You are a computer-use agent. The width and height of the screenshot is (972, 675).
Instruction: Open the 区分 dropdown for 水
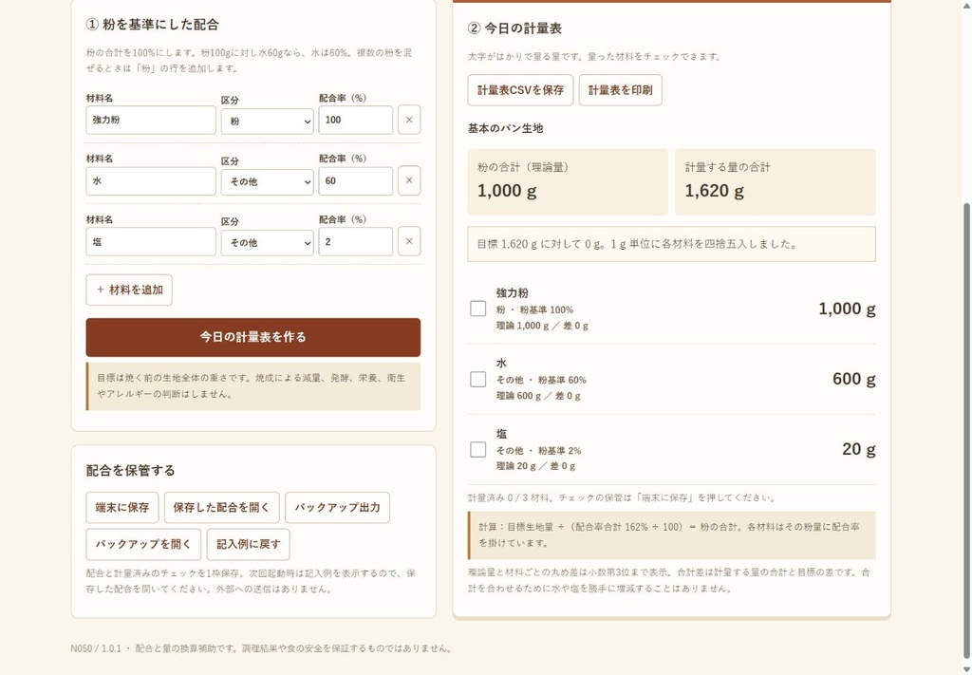(x=267, y=182)
